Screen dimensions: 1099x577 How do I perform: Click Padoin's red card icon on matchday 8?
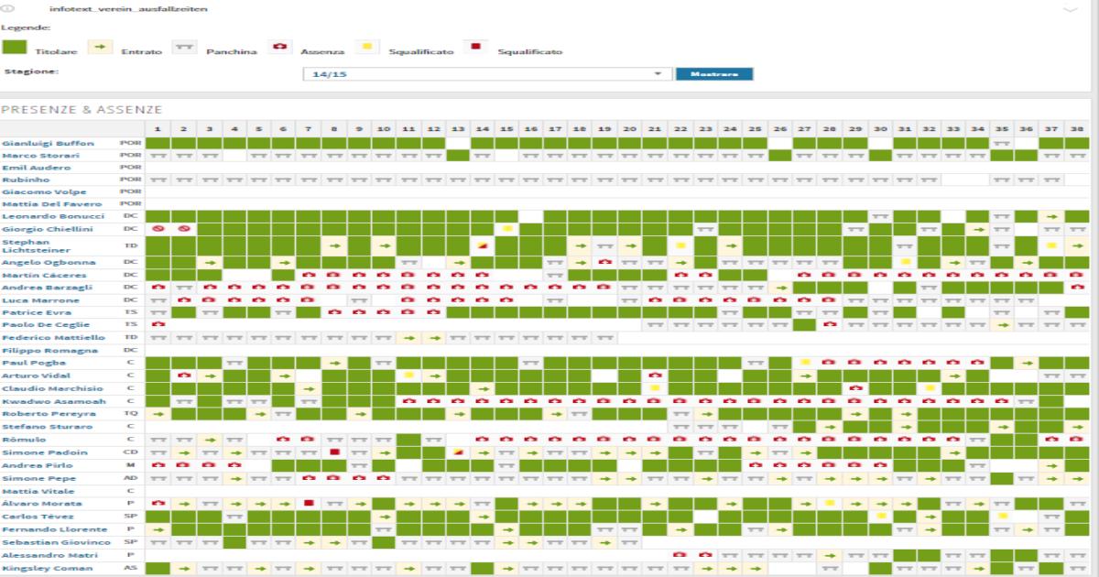tap(335, 452)
